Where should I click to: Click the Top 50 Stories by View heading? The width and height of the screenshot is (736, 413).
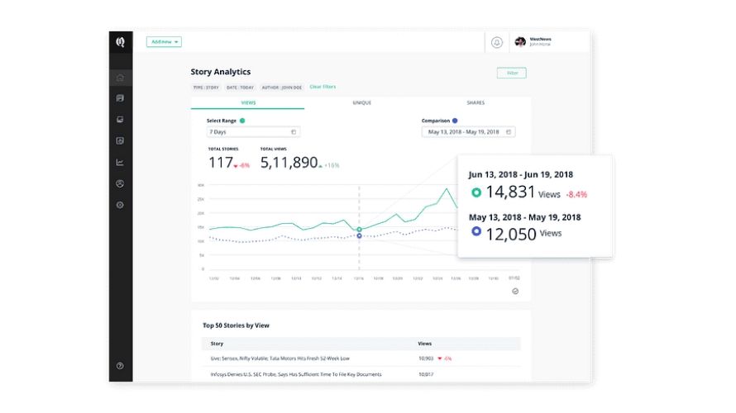coord(236,325)
